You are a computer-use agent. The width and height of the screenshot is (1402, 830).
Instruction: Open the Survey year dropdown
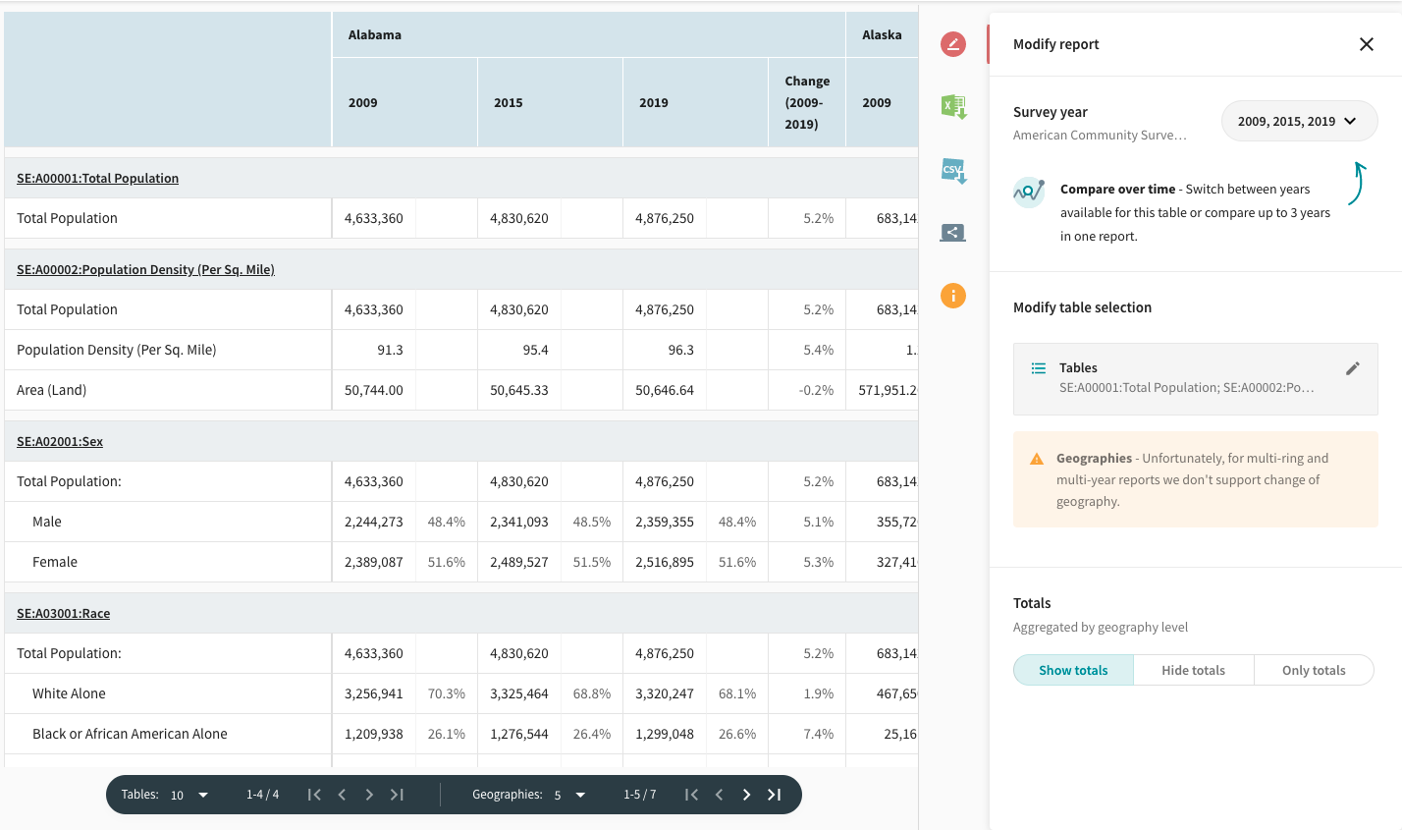tap(1298, 122)
